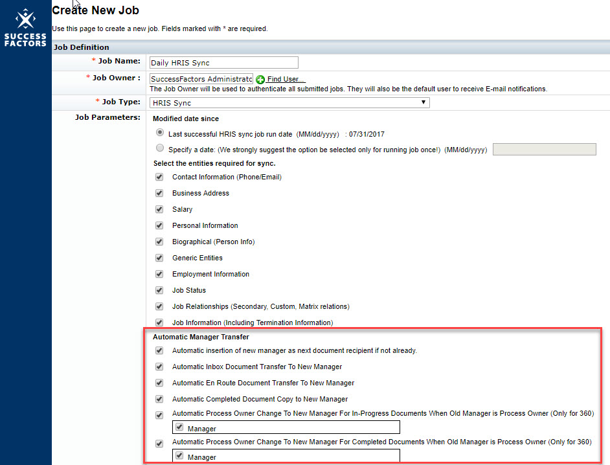The width and height of the screenshot is (610, 465).
Task: Toggle the Job Relationships checkbox
Action: tap(159, 306)
